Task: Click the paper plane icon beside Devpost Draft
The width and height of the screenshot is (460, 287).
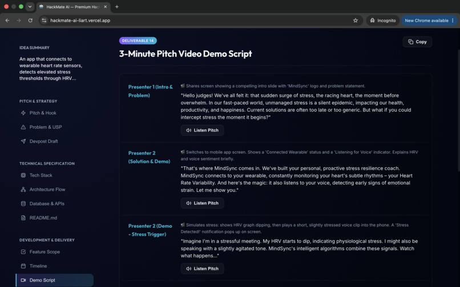Action: [23, 141]
